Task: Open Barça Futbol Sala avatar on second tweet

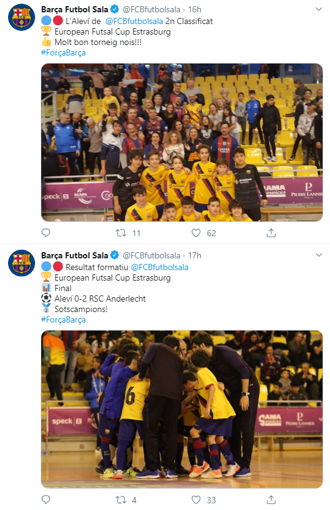Action: 22,263
